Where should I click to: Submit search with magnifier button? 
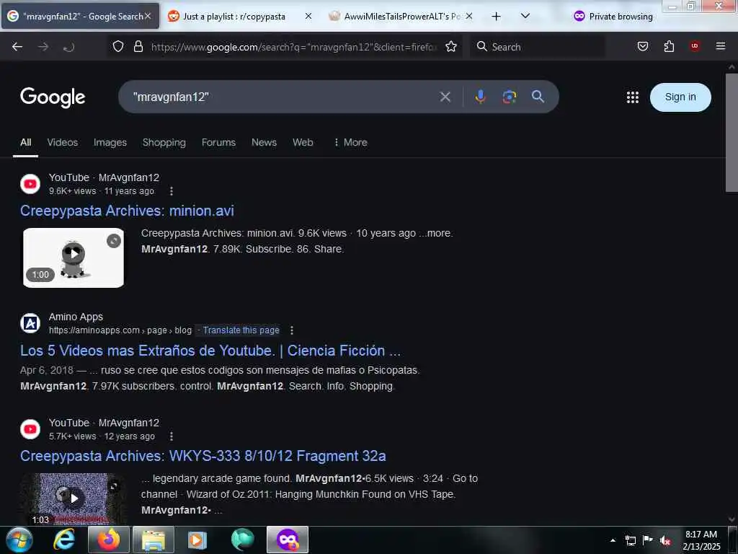(x=538, y=97)
